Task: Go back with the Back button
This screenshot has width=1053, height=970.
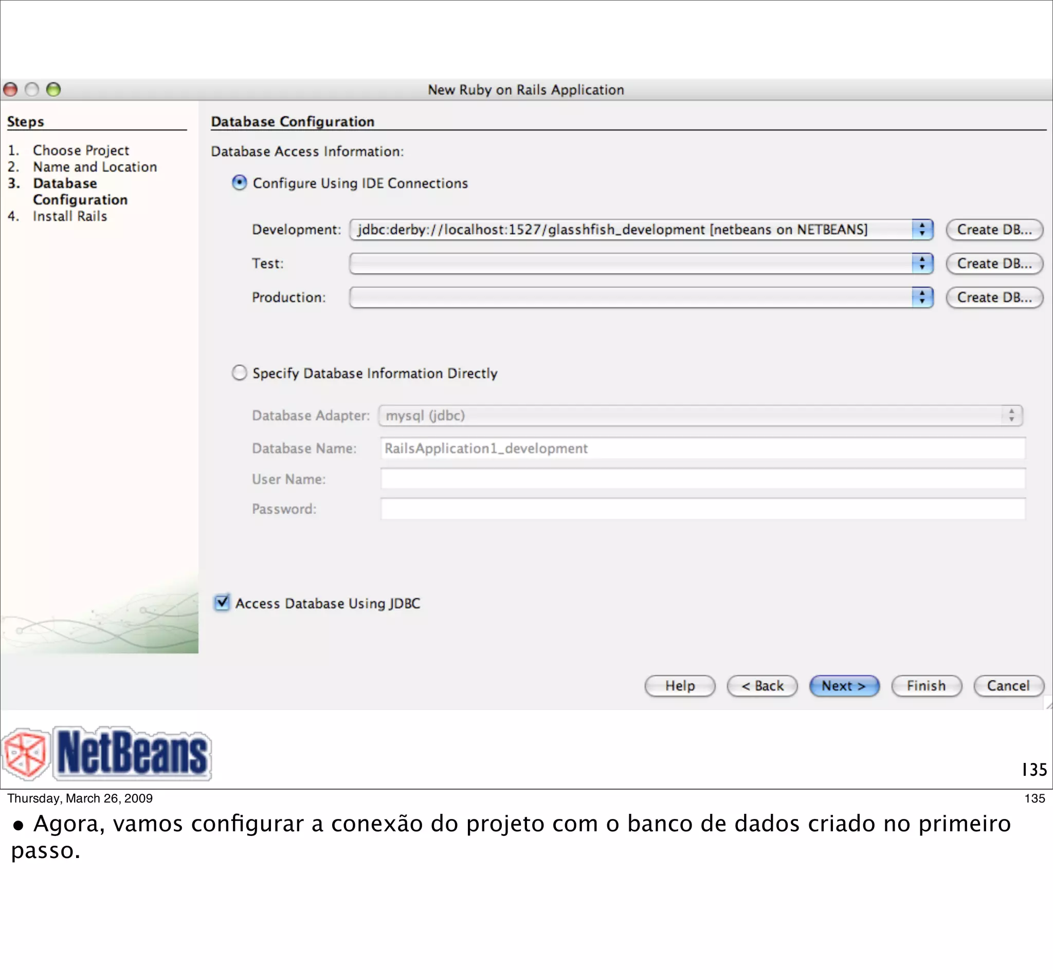Action: (761, 685)
